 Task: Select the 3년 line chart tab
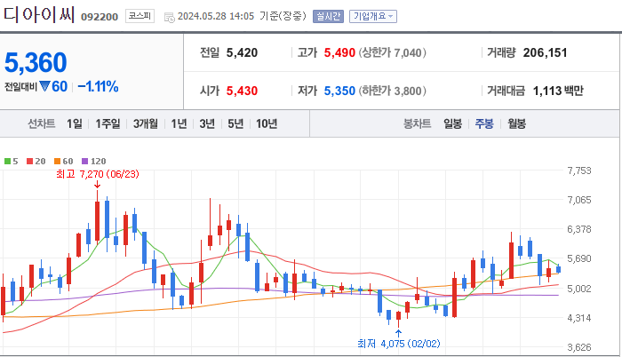[207, 123]
